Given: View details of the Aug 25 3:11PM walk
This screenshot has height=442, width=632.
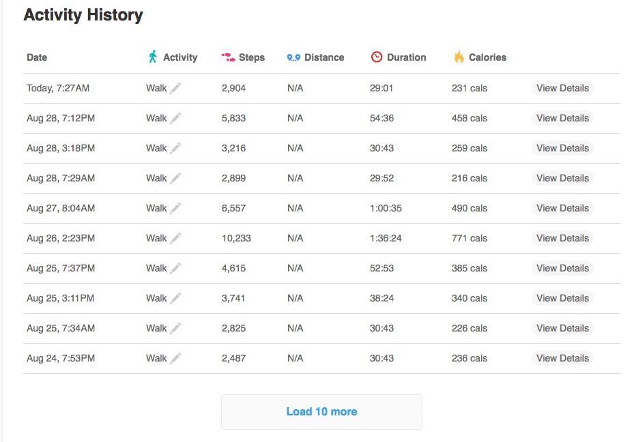Looking at the screenshot, I should coord(562,298).
